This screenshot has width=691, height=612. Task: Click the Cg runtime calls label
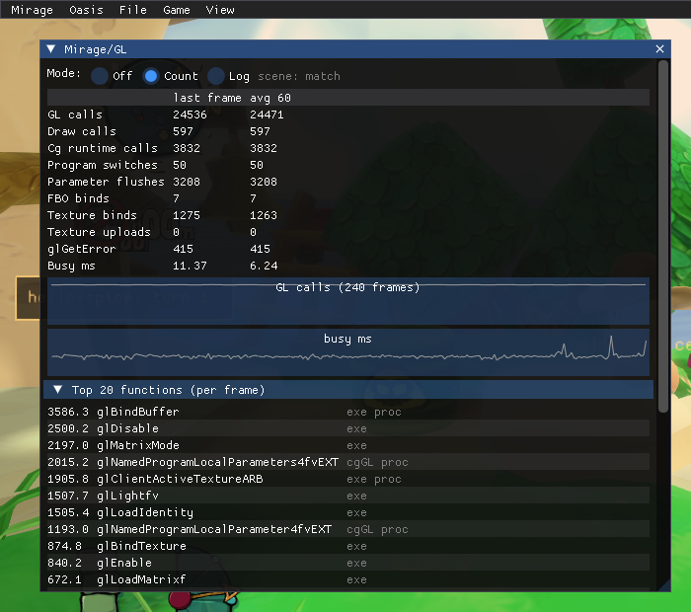[103, 148]
